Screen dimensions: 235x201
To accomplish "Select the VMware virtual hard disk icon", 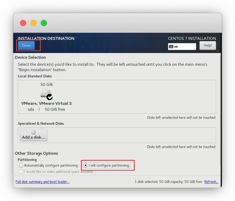I will click(46, 94).
